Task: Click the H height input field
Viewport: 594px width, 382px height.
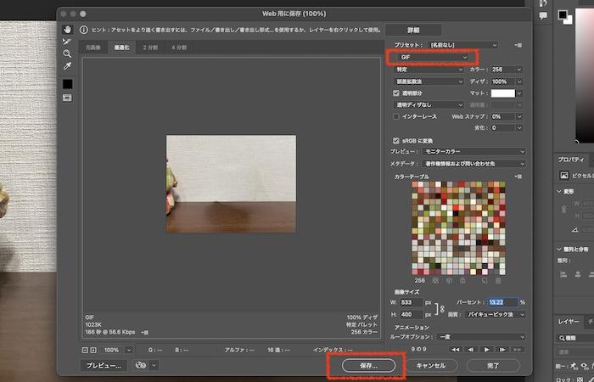Action: pos(412,315)
